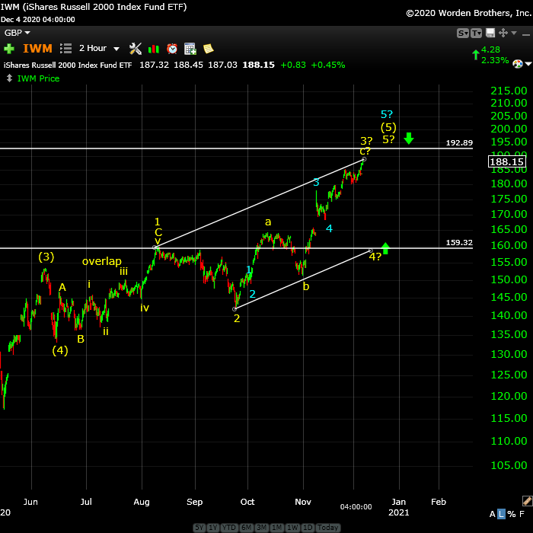This screenshot has height=533, width=533.
Task: Click the four-way move arrows icon
Action: click(503, 33)
